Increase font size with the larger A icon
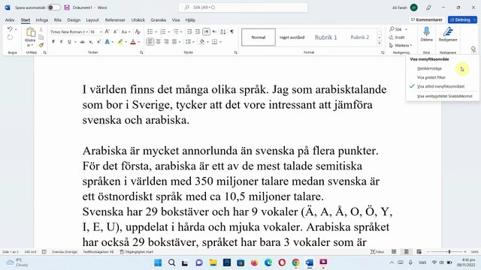481x270 pixels. (107, 31)
